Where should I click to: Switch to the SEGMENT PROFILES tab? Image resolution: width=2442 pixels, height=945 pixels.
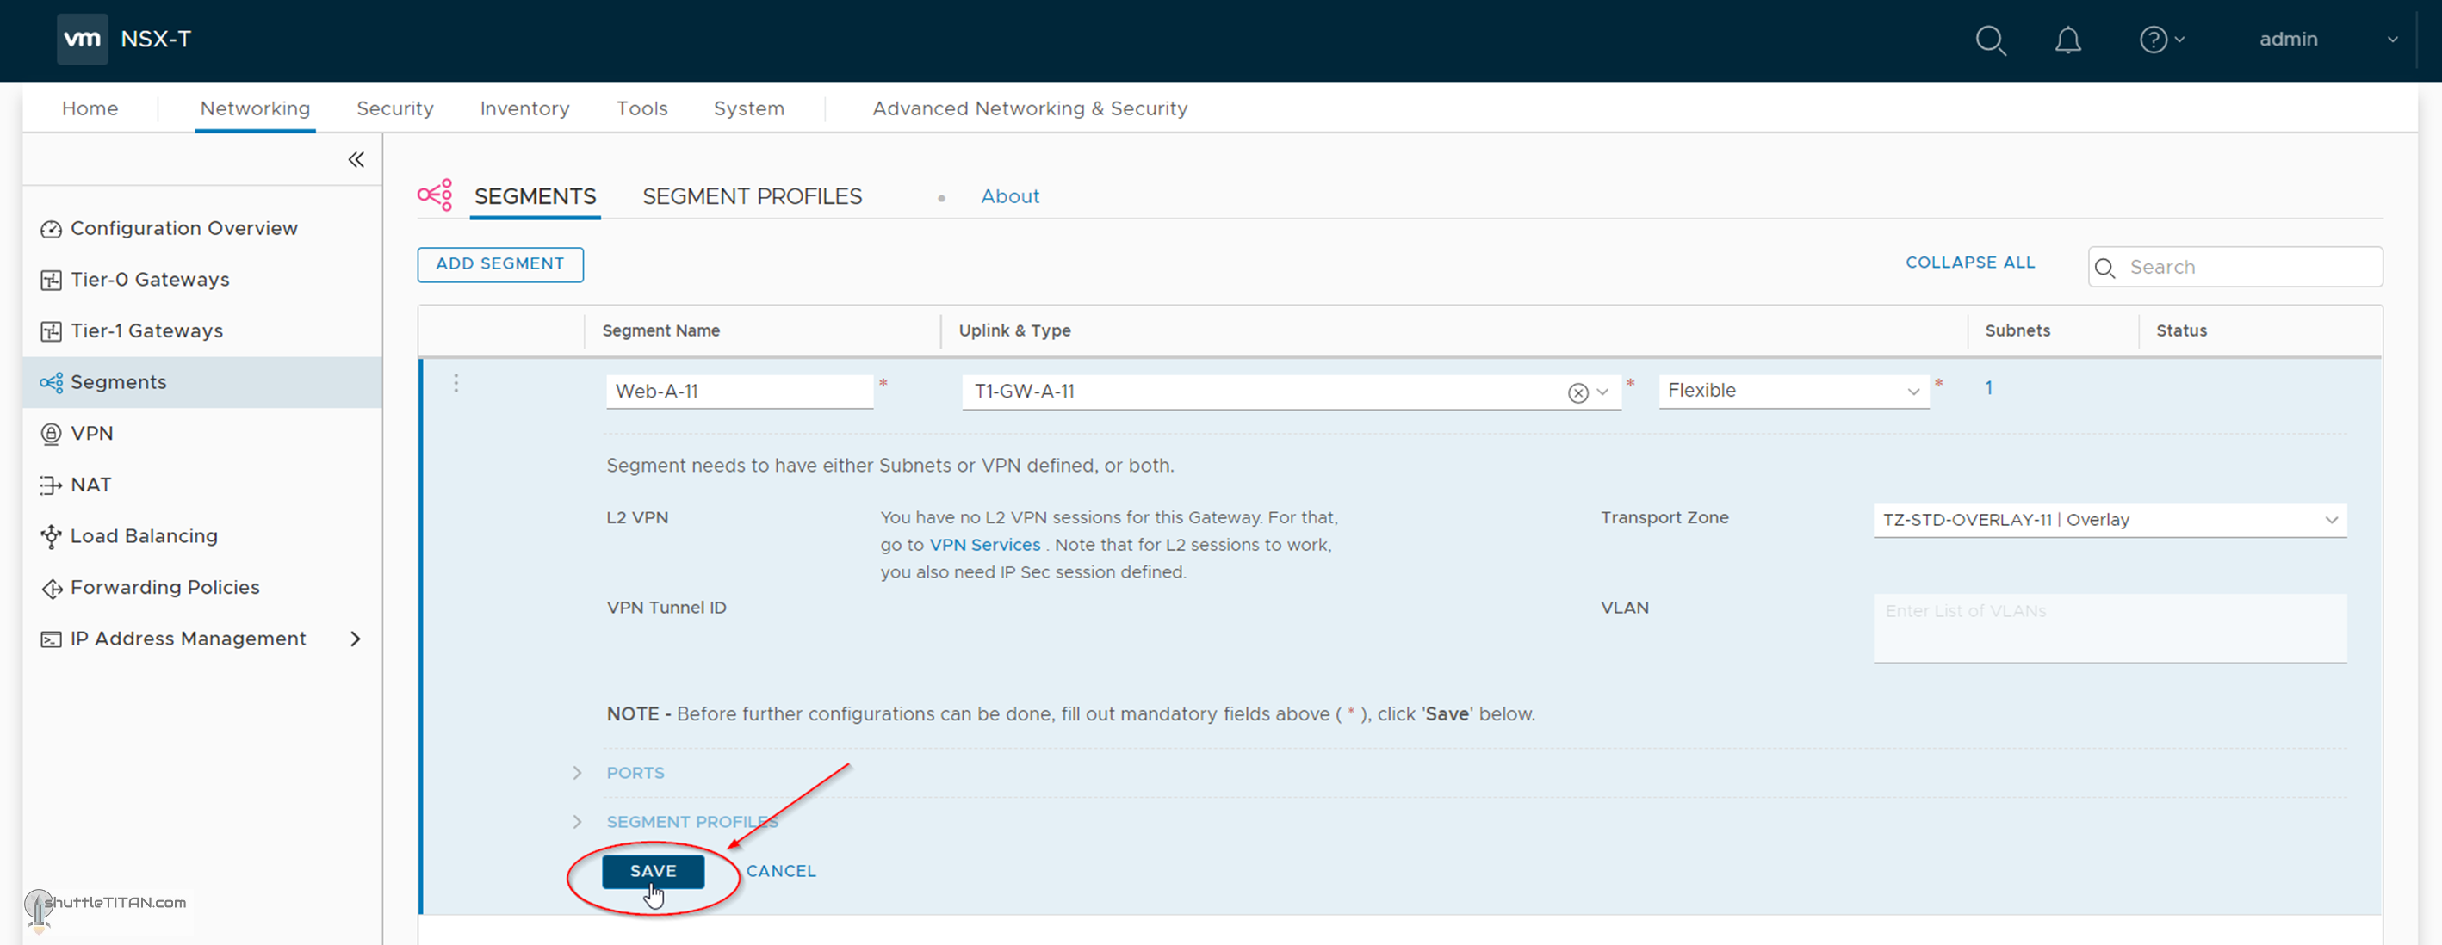click(x=752, y=196)
